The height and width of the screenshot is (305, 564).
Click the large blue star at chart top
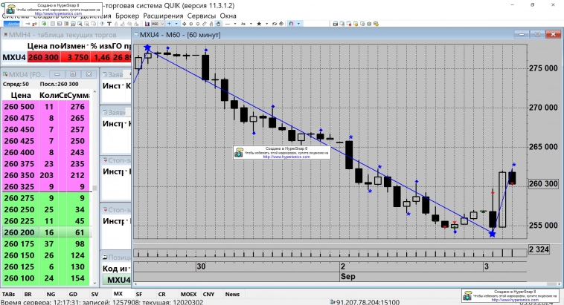point(147,47)
